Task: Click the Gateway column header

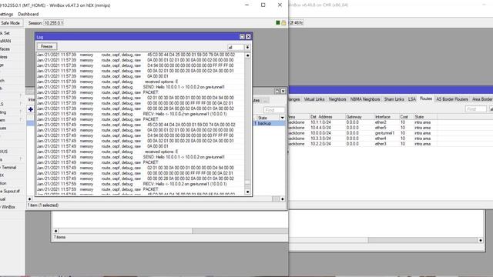Action: pos(359,117)
